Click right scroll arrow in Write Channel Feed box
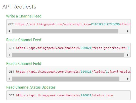This screenshot has width=136, height=103. coord(128,31)
